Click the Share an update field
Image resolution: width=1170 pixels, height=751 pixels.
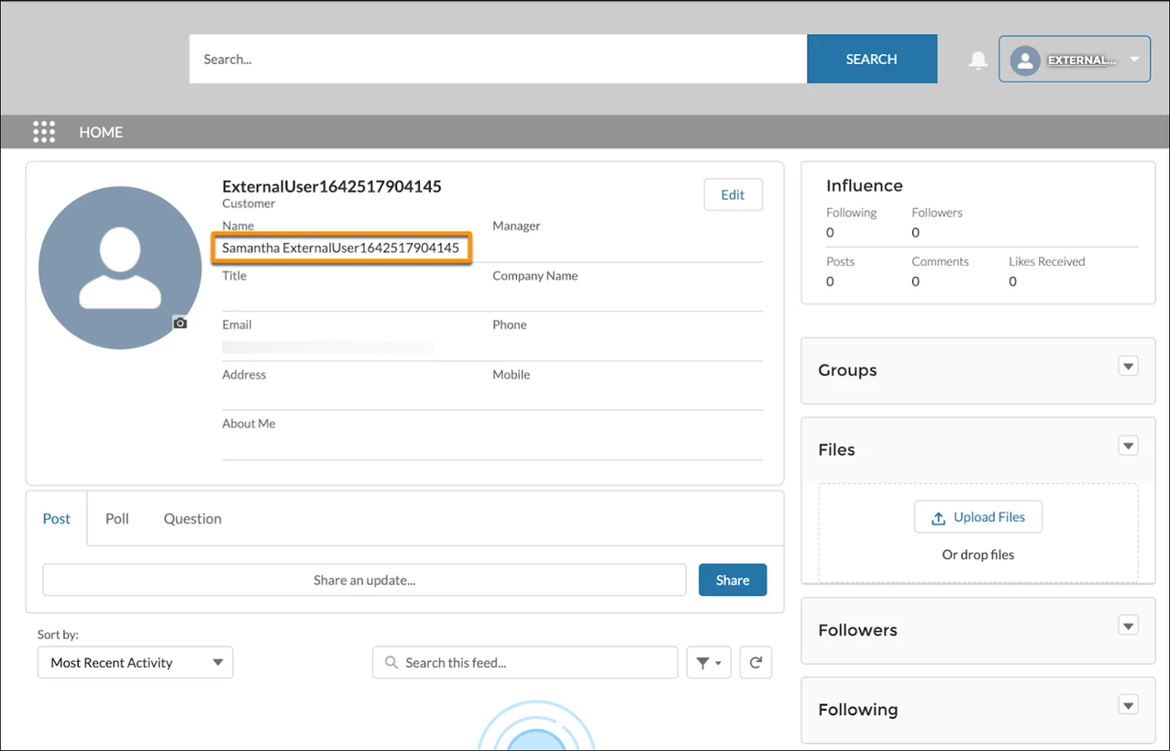(364, 580)
